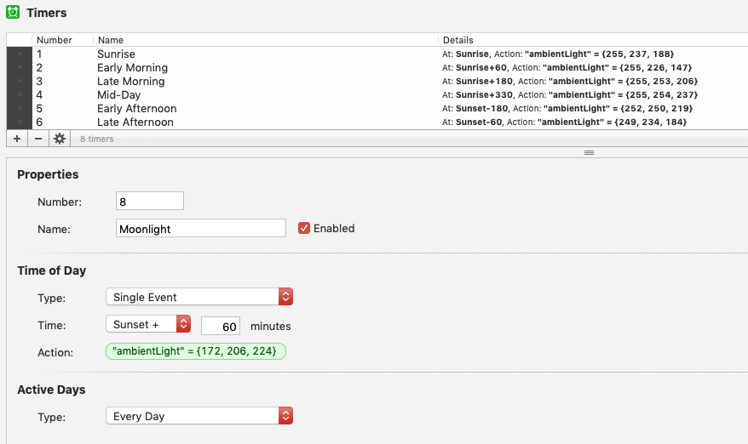Click the Details column header
This screenshot has height=444, width=748.
click(x=458, y=40)
